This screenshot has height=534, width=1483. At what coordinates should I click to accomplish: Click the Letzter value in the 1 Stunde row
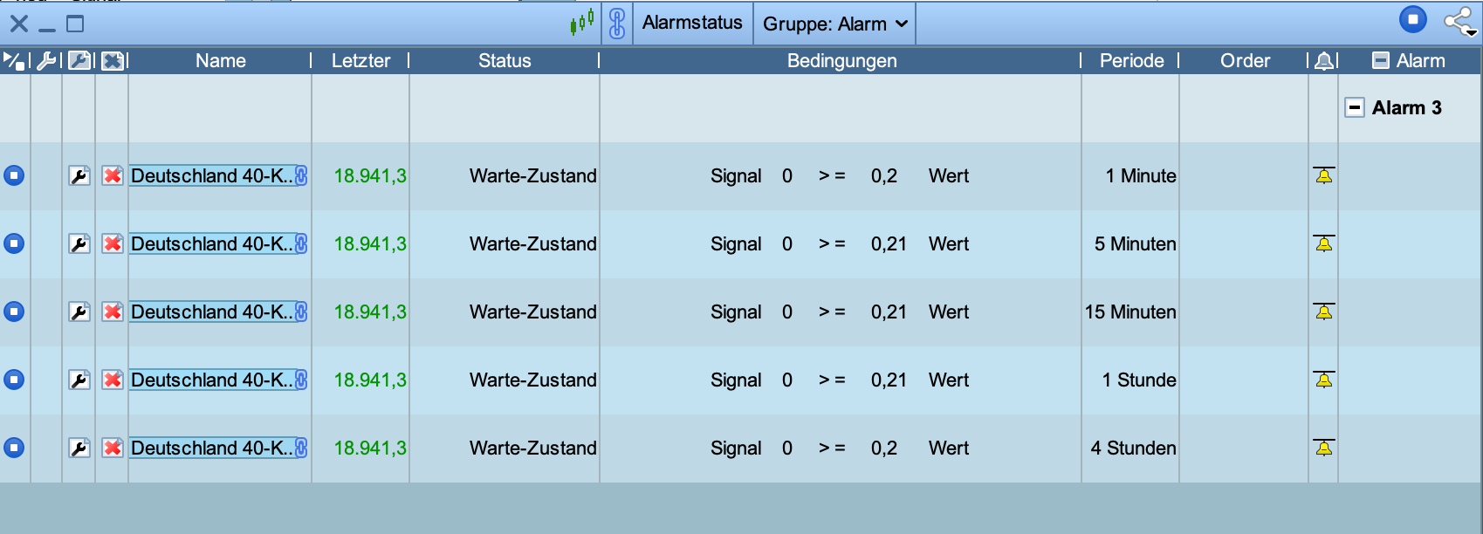click(370, 380)
